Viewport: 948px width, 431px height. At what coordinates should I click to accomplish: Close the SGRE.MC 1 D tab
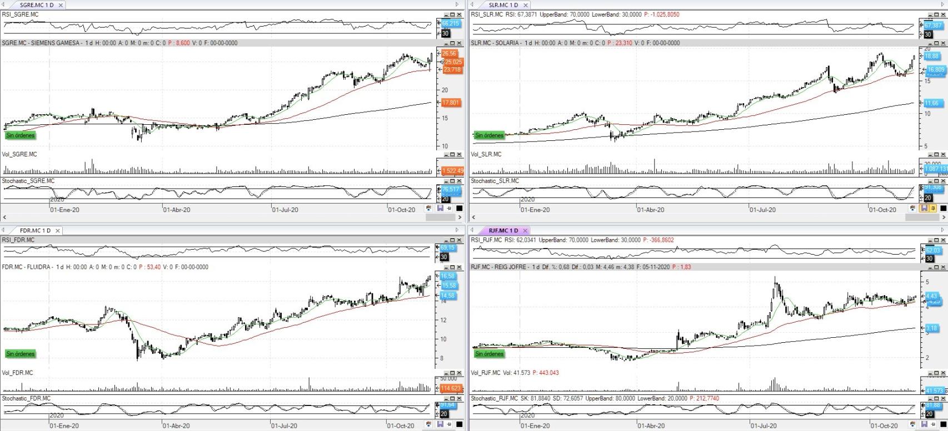61,5
